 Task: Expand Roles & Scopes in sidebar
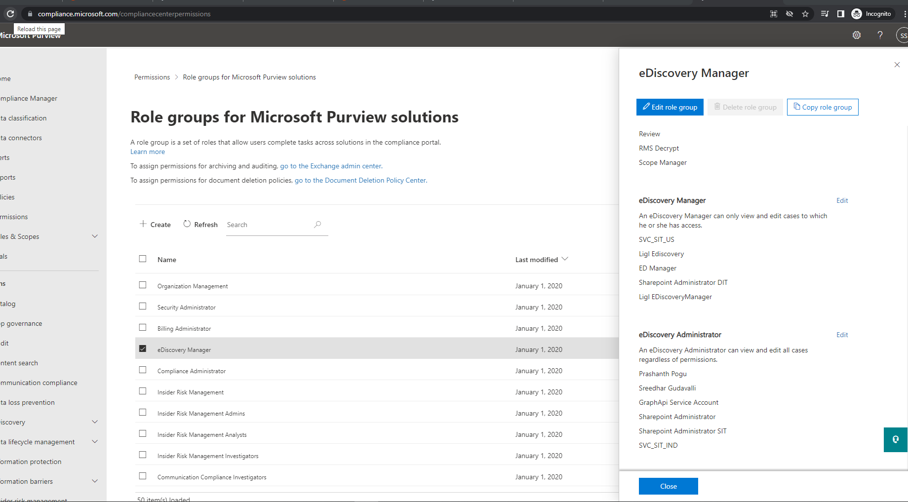(95, 236)
